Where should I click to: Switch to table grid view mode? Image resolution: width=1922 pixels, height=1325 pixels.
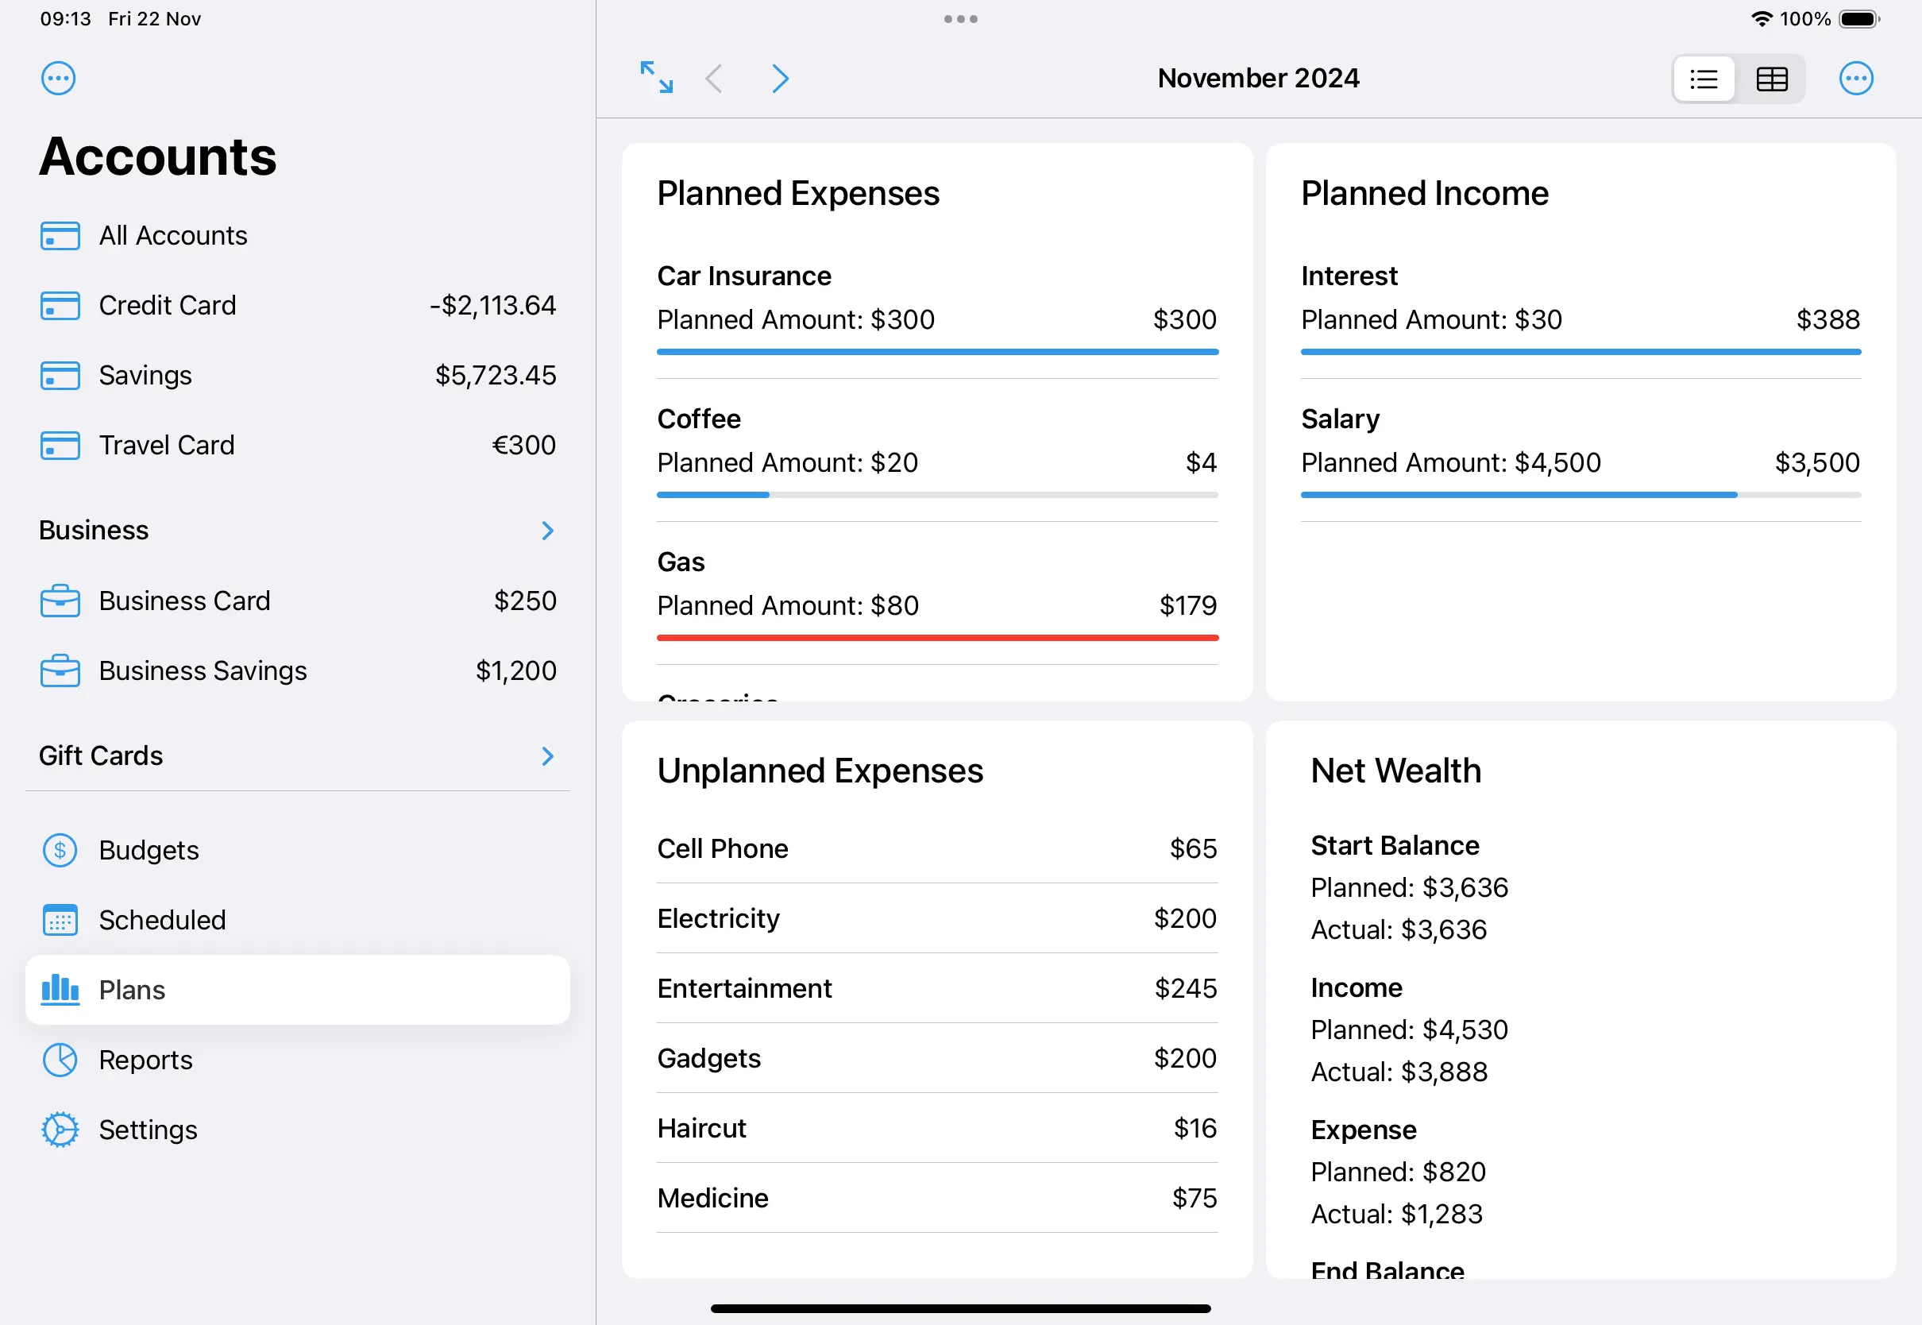click(x=1771, y=79)
